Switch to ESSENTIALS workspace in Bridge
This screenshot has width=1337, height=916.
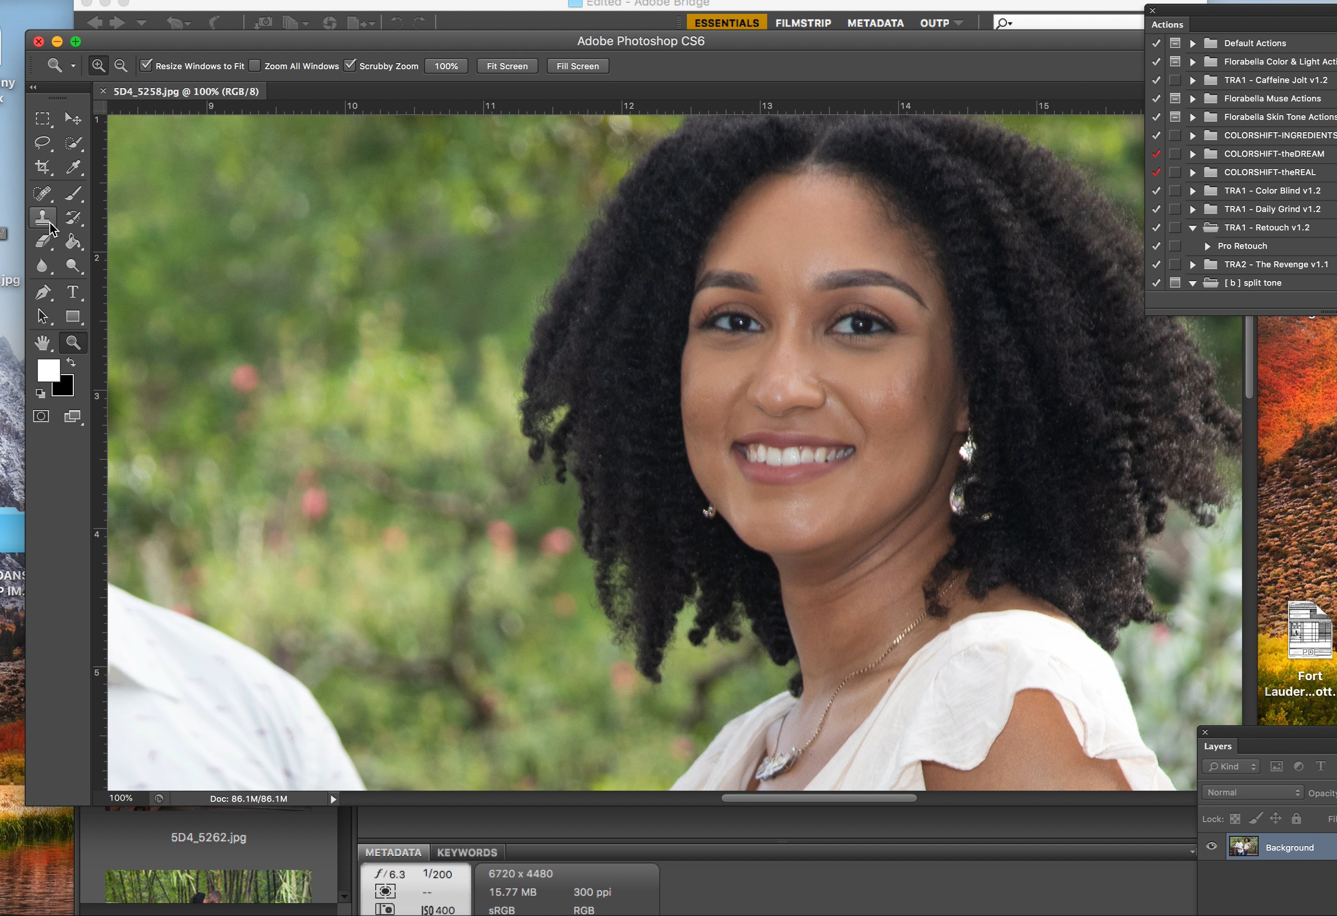[x=727, y=23]
